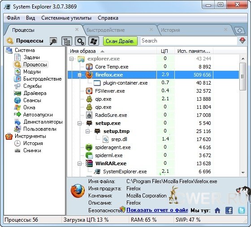Toggle the process tree view button
This screenshot has width=251, height=227.
click(x=67, y=41)
